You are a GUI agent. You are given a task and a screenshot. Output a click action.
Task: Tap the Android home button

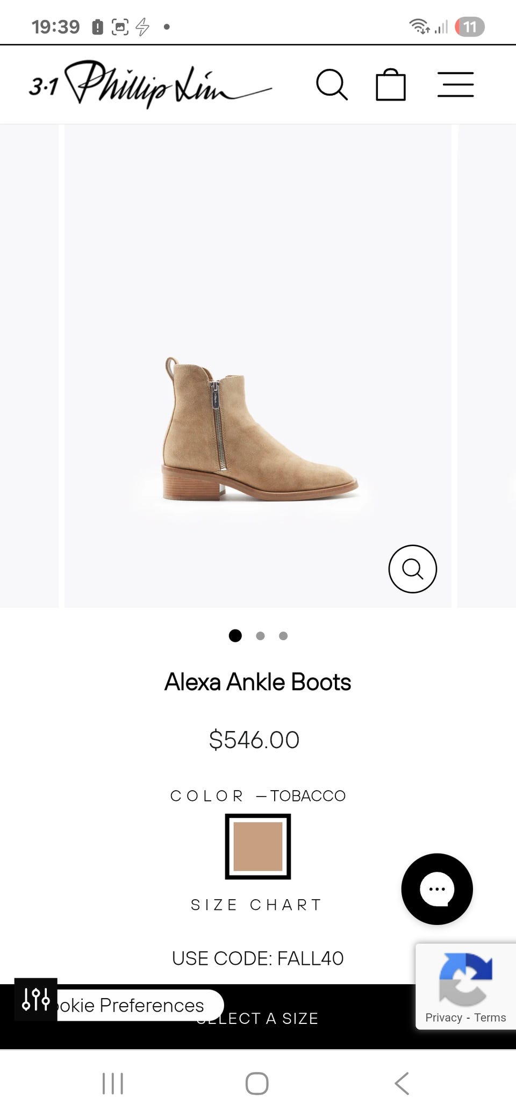coord(257,1083)
